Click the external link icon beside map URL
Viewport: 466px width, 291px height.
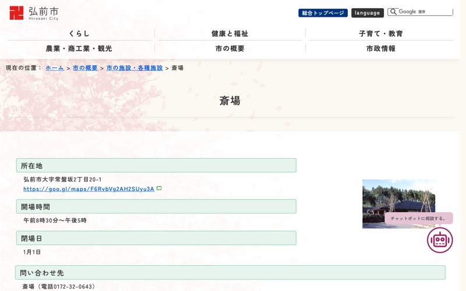coord(159,188)
